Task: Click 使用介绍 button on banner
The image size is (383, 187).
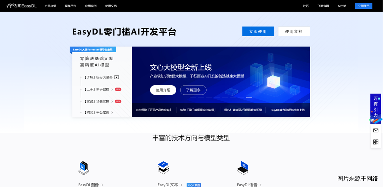Action: (163, 90)
